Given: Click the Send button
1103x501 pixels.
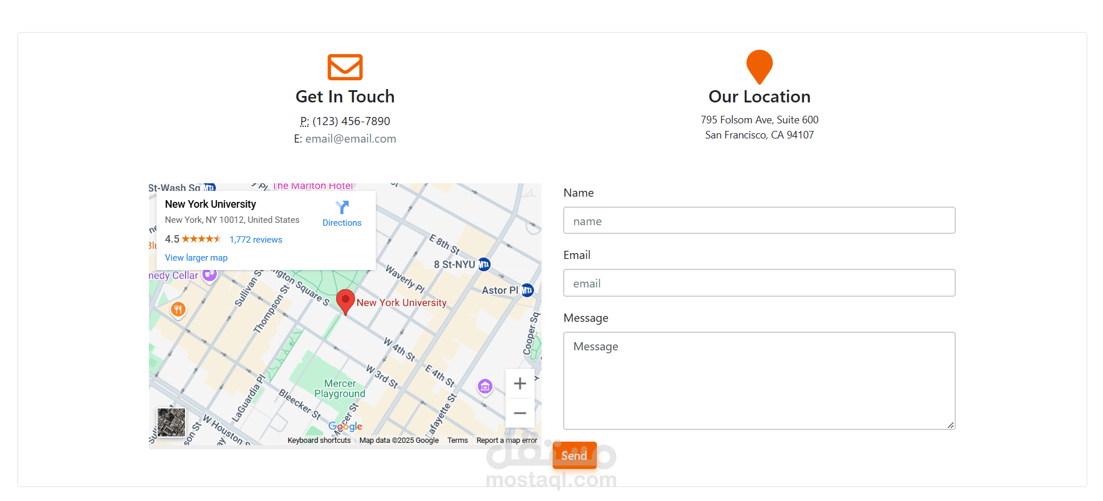Looking at the screenshot, I should 574,456.
